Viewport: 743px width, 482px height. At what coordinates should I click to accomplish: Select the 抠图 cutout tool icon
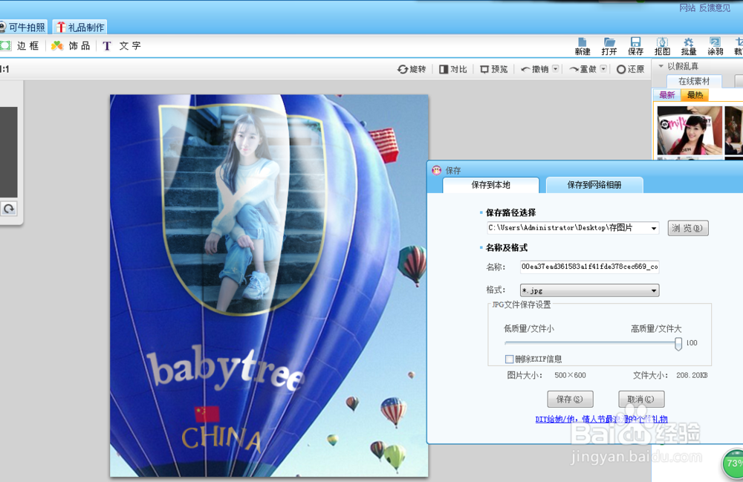(x=662, y=46)
